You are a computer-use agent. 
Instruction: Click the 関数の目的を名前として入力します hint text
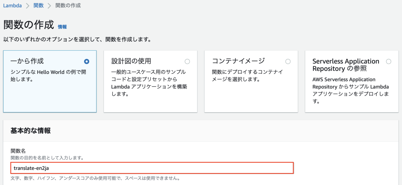pos(47,158)
